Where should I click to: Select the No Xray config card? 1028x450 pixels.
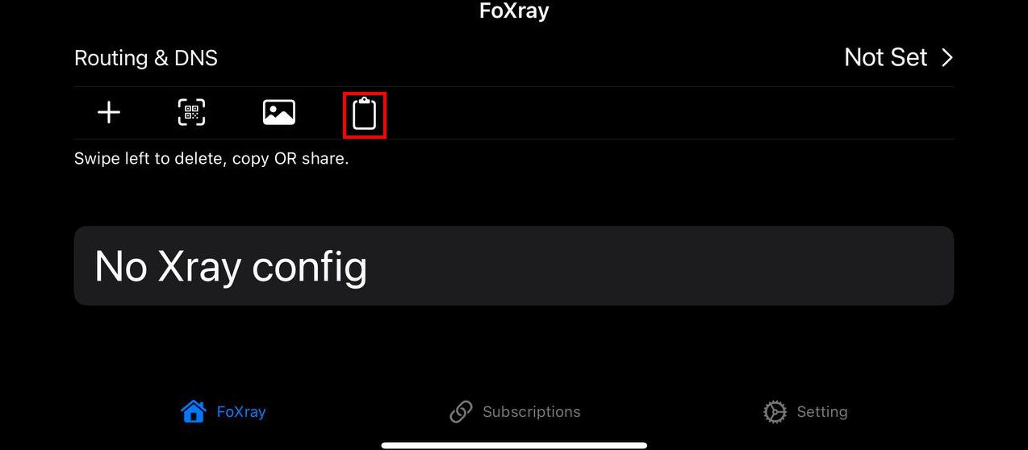pos(514,265)
